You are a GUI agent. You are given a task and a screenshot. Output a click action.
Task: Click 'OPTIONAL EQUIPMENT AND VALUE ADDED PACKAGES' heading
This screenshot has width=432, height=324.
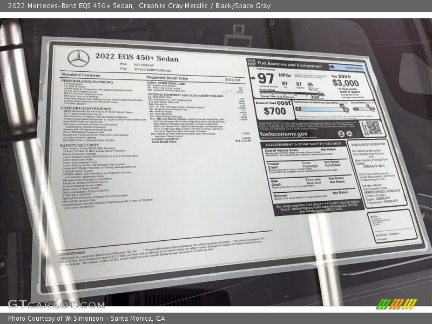[185, 95]
